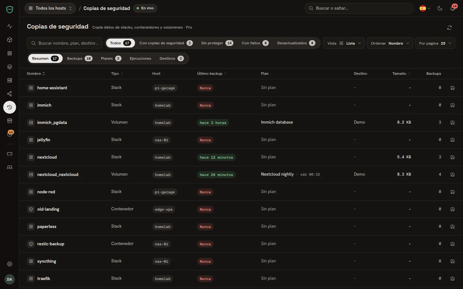Toggle dark mode with the moon icon
Viewport: 463px width, 289px height.
click(440, 8)
